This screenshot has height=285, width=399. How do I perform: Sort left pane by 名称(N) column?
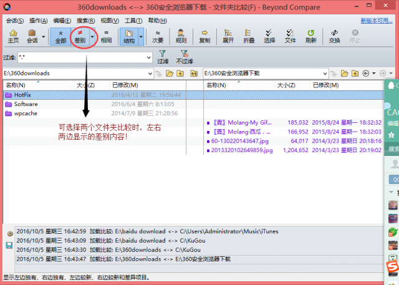pos(39,85)
